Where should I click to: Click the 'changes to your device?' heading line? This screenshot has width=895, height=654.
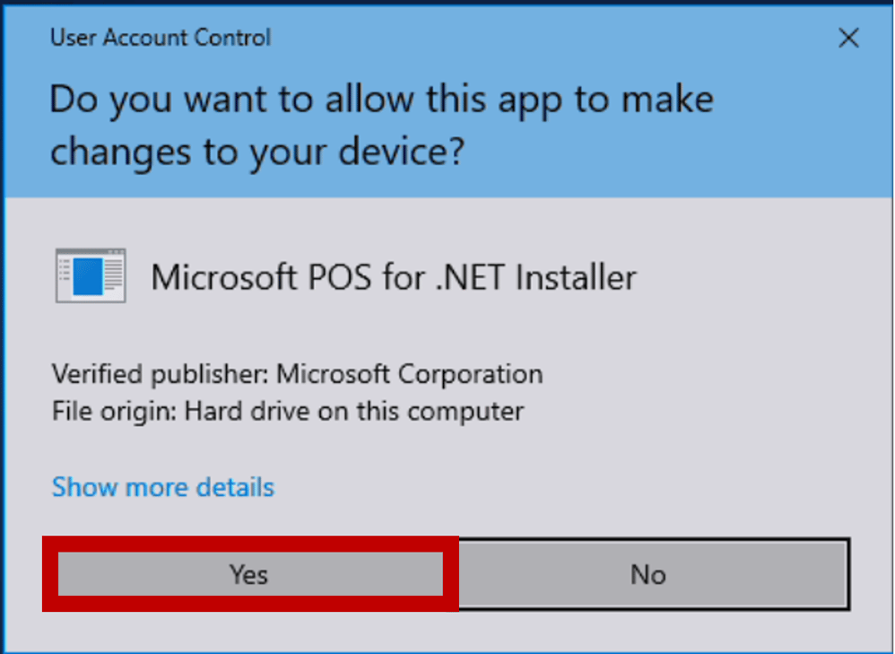pos(256,153)
